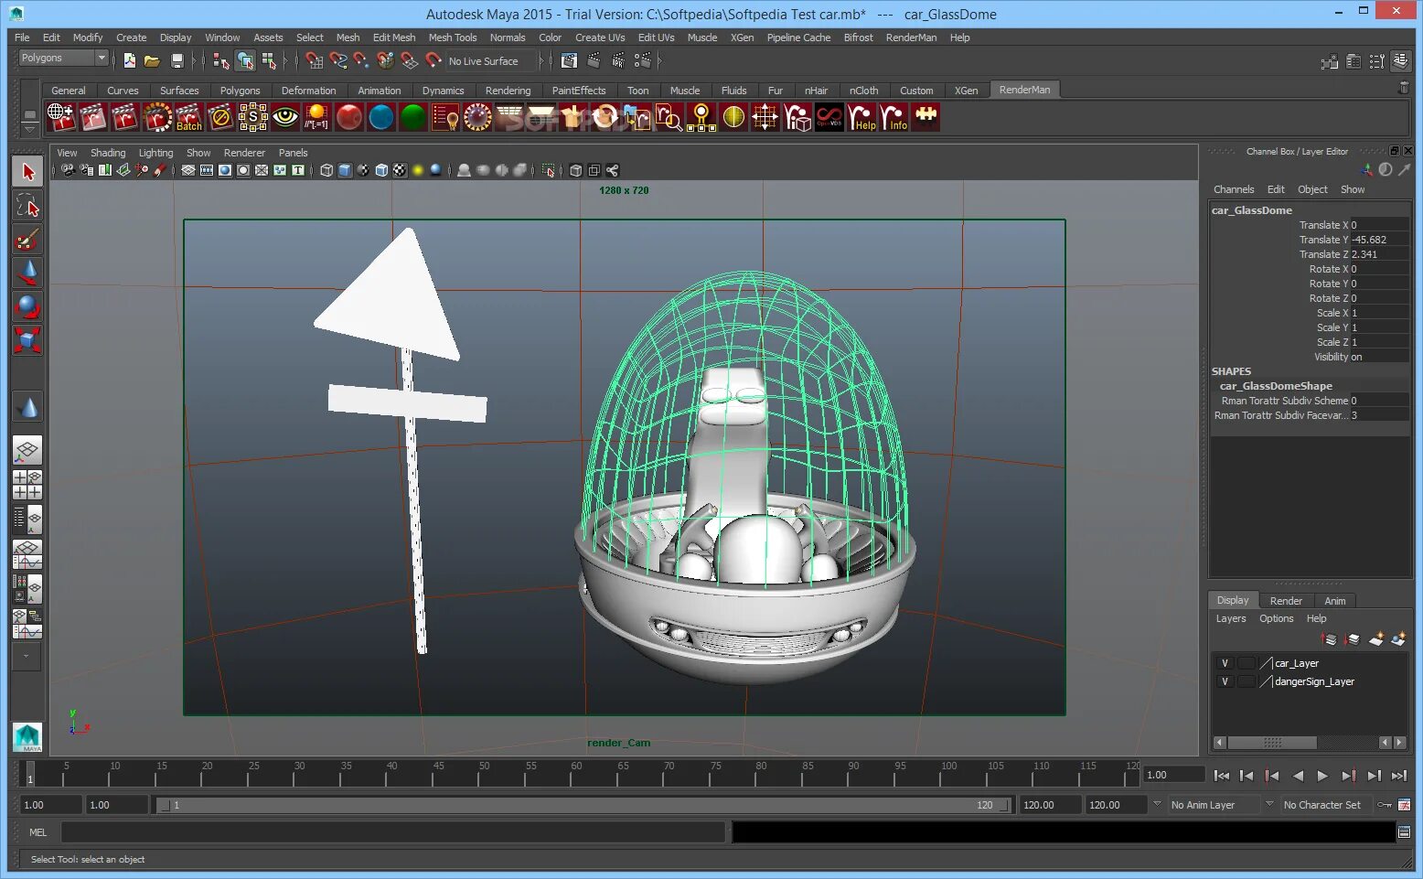Viewport: 1423px width, 879px height.
Task: Choose the Paint selection brush tool
Action: pyautogui.click(x=27, y=239)
